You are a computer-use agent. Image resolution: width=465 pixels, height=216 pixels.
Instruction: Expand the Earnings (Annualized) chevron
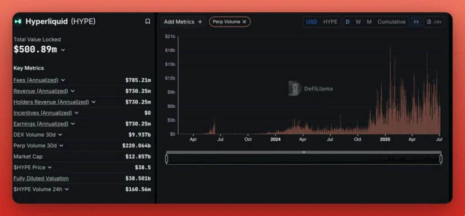pos(73,124)
